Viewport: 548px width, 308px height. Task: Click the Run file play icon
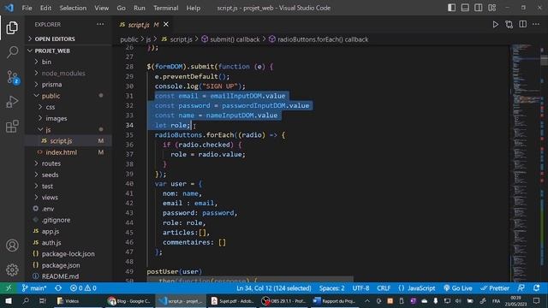[x=495, y=25]
